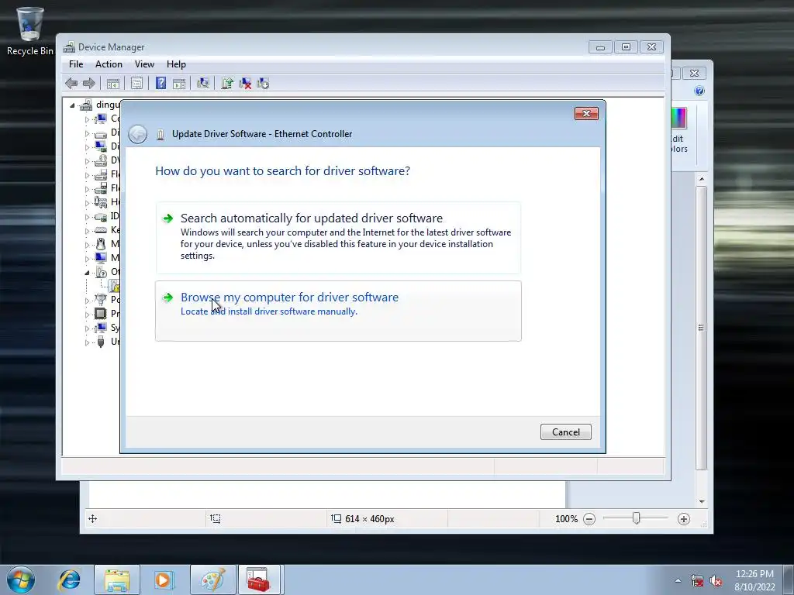794x595 pixels.
Task: Open the View menu
Action: pyautogui.click(x=144, y=64)
